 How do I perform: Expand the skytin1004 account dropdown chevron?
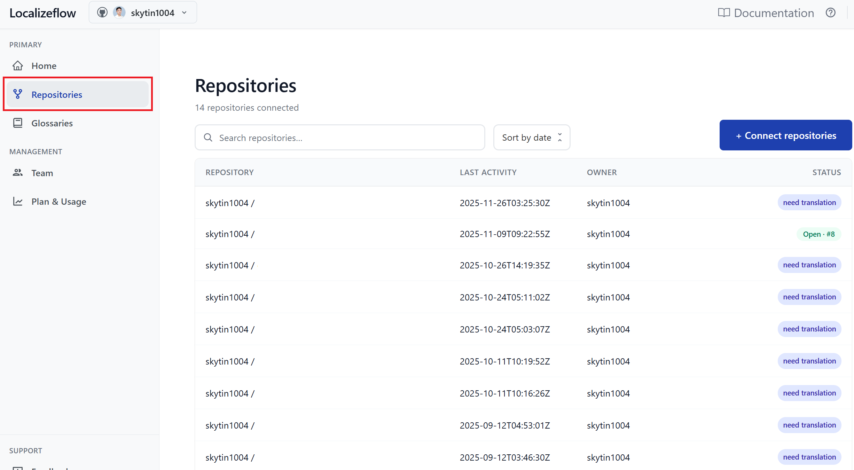point(184,12)
